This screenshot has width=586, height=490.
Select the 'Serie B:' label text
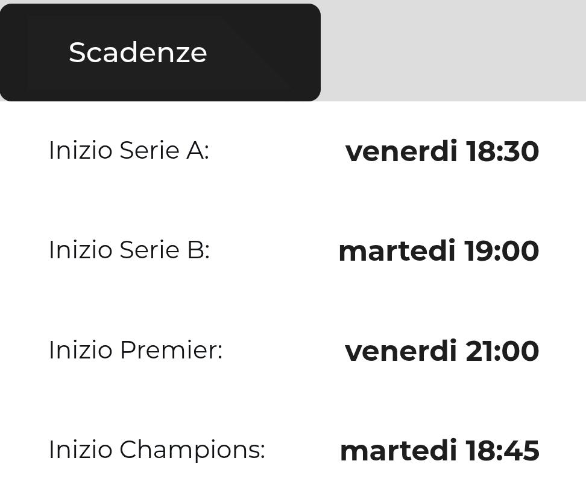165,250
